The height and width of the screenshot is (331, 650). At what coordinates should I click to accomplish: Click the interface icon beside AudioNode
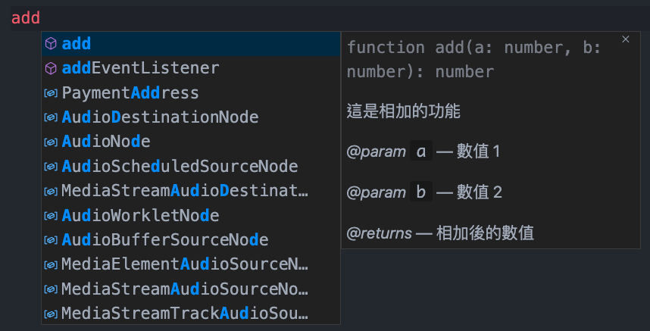[x=51, y=142]
